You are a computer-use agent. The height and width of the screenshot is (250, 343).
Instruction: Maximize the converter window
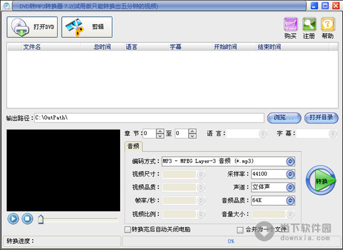coord(325,6)
